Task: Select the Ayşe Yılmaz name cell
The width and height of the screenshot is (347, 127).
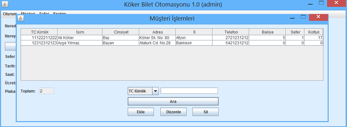Action: pyautogui.click(x=80, y=43)
